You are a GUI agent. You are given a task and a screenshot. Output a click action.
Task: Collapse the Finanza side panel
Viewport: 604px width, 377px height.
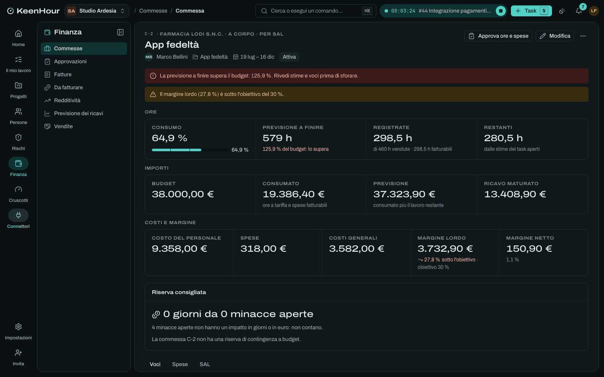(x=120, y=32)
